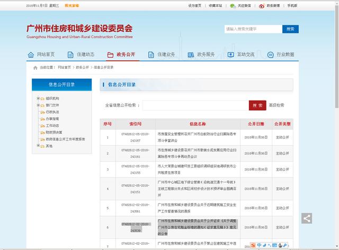Open row 1 information title link
The width and height of the screenshot is (339, 250).
[197, 137]
